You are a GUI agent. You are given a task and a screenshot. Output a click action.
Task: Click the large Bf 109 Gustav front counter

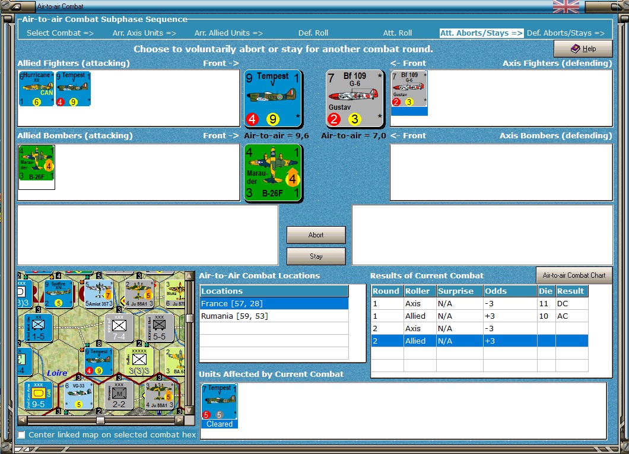355,99
